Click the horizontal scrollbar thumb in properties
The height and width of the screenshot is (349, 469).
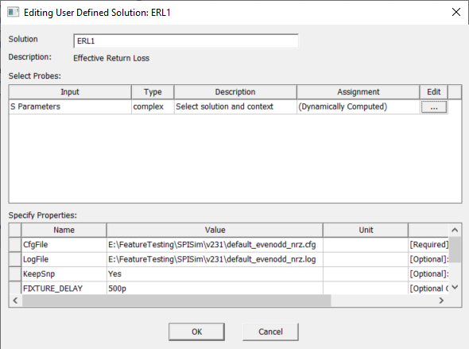176,301
